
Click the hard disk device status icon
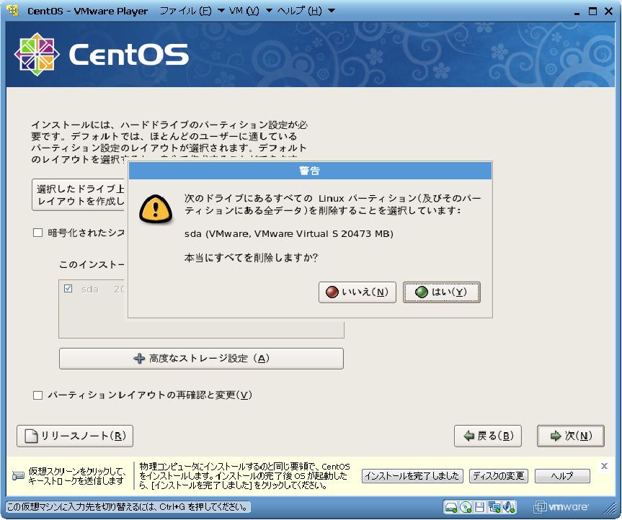[451, 506]
